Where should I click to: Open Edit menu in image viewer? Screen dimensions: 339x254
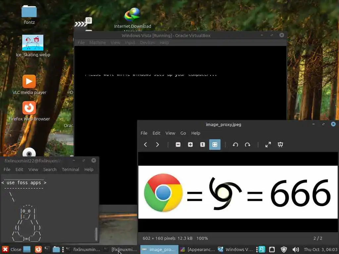(x=156, y=133)
